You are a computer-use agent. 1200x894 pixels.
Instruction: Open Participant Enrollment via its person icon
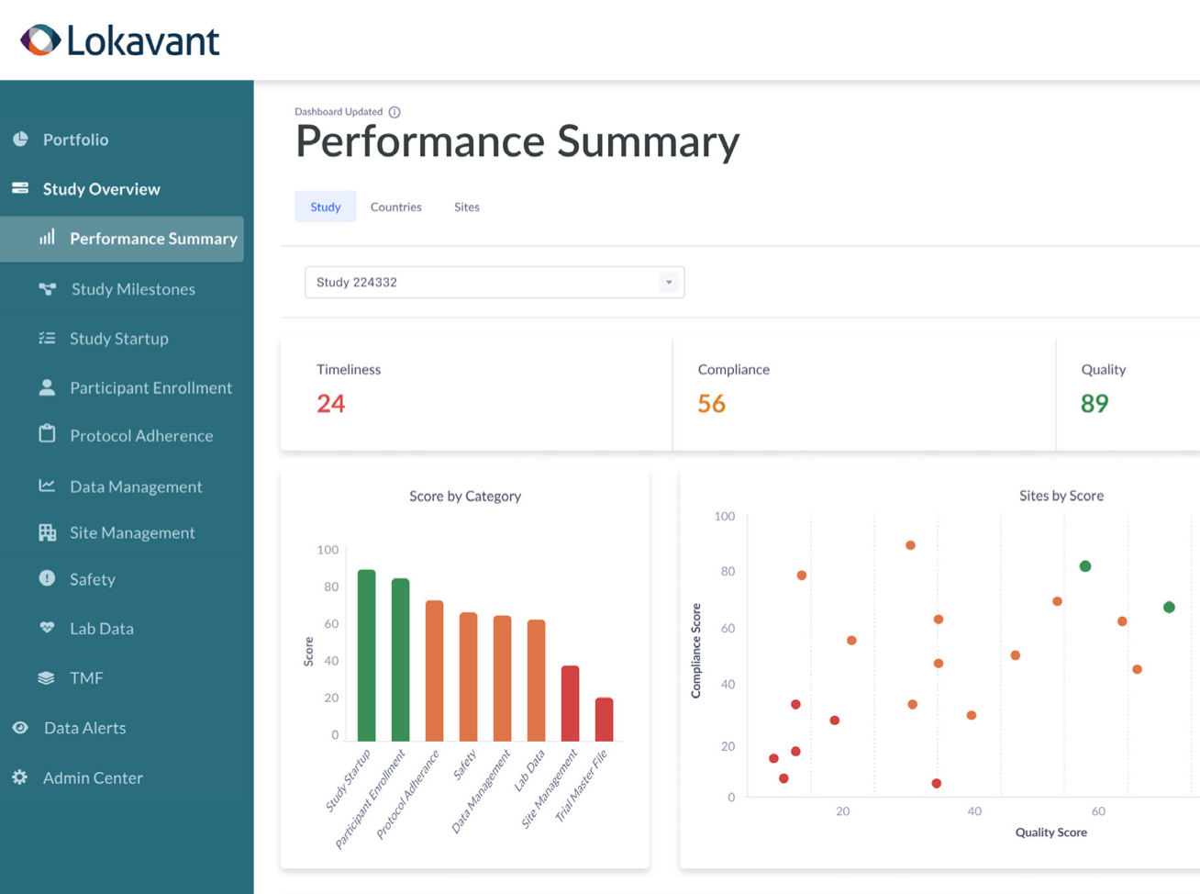45,387
